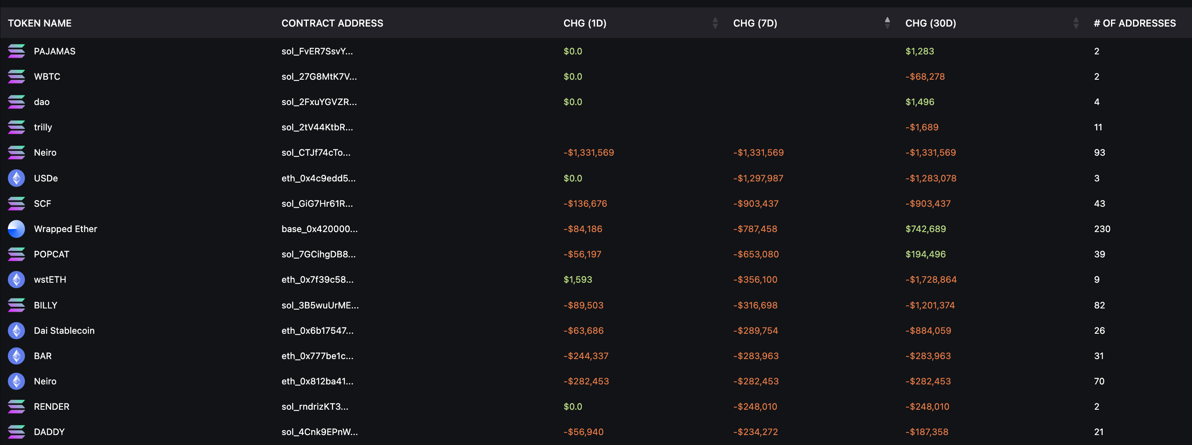Select the SCF token name
This screenshot has width=1192, height=445.
(x=42, y=203)
